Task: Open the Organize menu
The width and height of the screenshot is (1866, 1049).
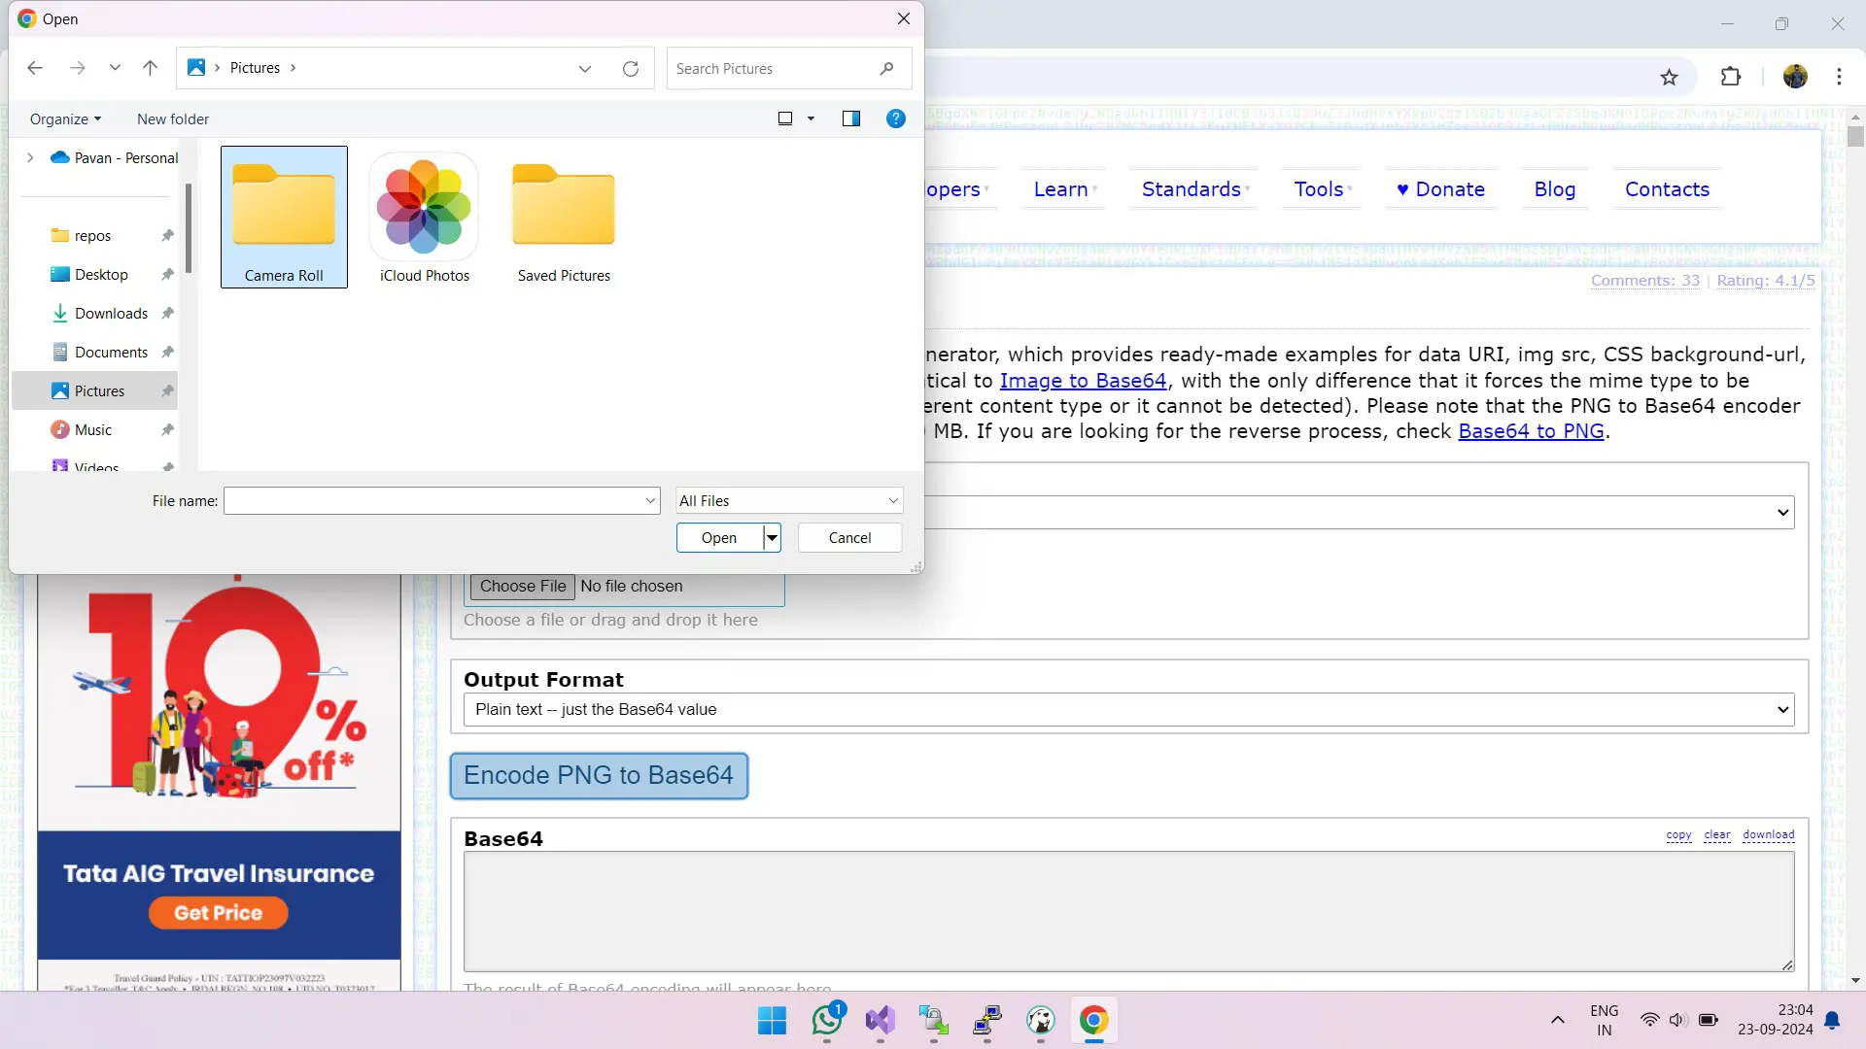Action: (x=65, y=118)
